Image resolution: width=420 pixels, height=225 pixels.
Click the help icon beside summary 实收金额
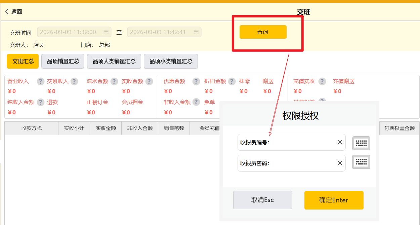149,81
